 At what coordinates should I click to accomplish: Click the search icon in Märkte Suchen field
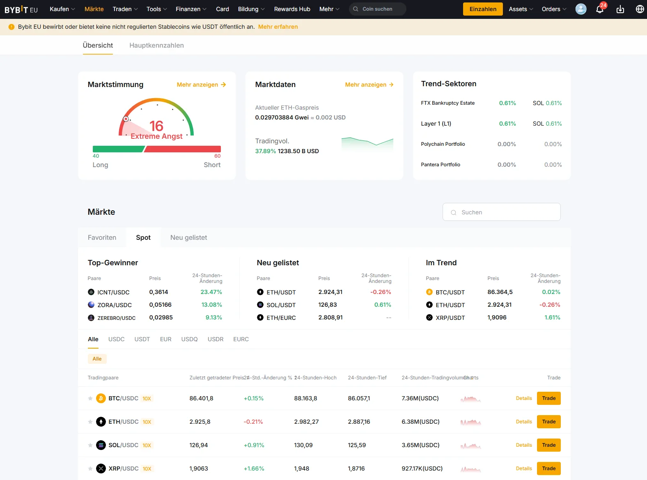(x=454, y=212)
